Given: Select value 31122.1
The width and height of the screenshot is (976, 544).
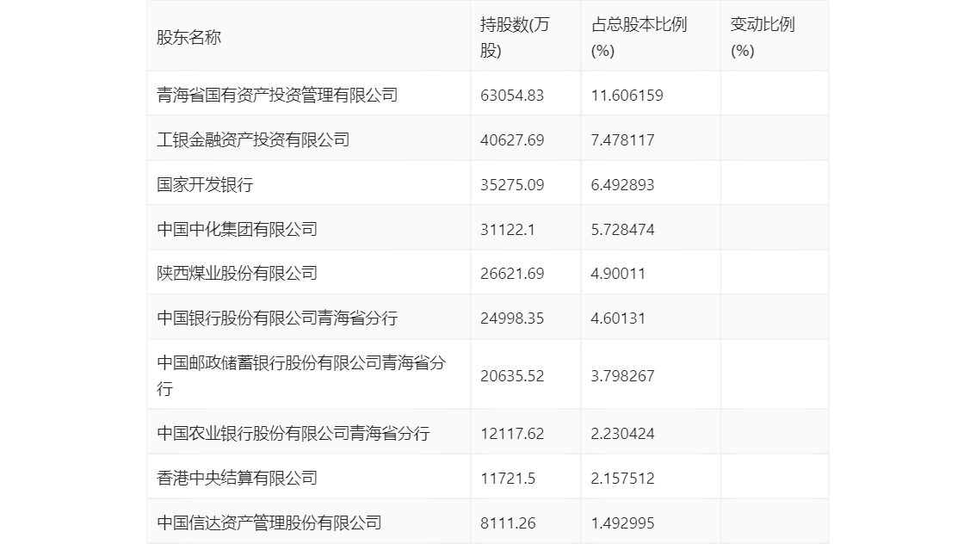Looking at the screenshot, I should (507, 229).
